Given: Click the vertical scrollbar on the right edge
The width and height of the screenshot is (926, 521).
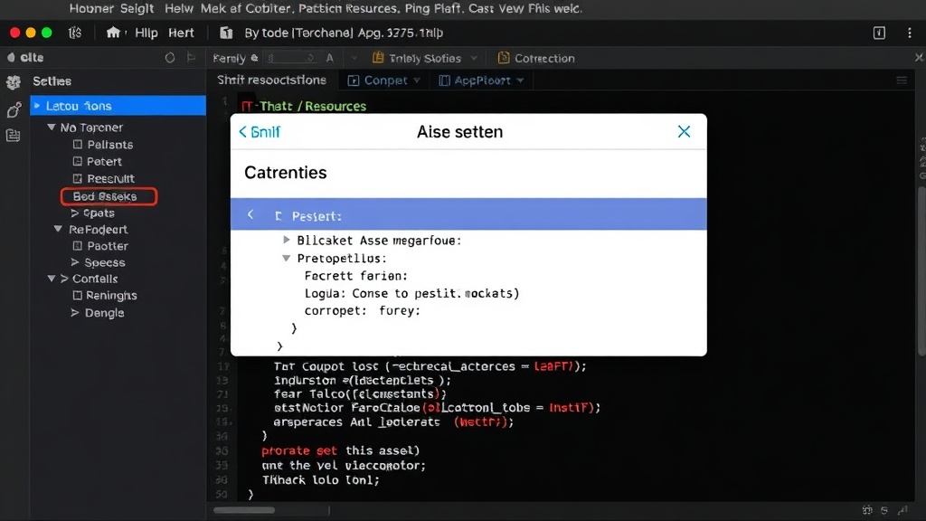Looking at the screenshot, I should tap(921, 271).
